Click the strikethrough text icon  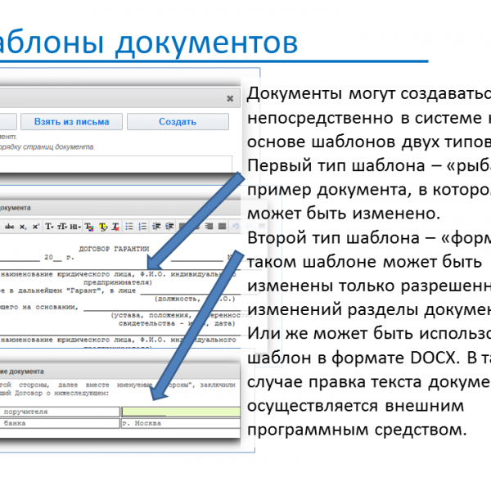10,227
